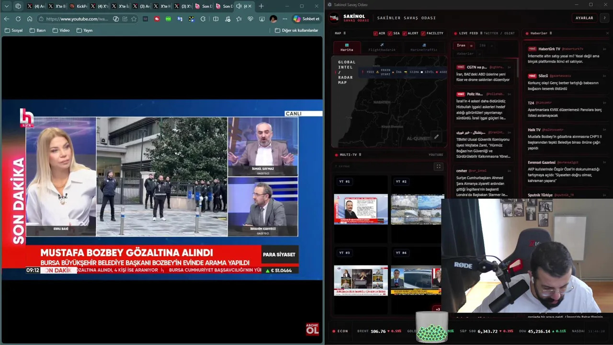Go back in the Edge browser
The width and height of the screenshot is (613, 345).
[6, 19]
